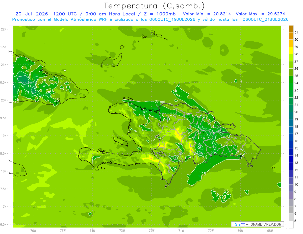Screen dimensions: 303x234
Task: Click the "23.5" contour label over Cuba
Action: 29,93
